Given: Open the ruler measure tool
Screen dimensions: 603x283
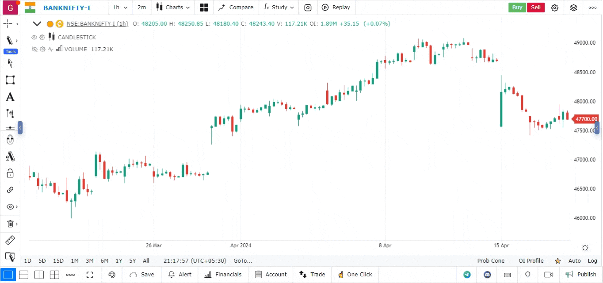Looking at the screenshot, I should tap(10, 241).
